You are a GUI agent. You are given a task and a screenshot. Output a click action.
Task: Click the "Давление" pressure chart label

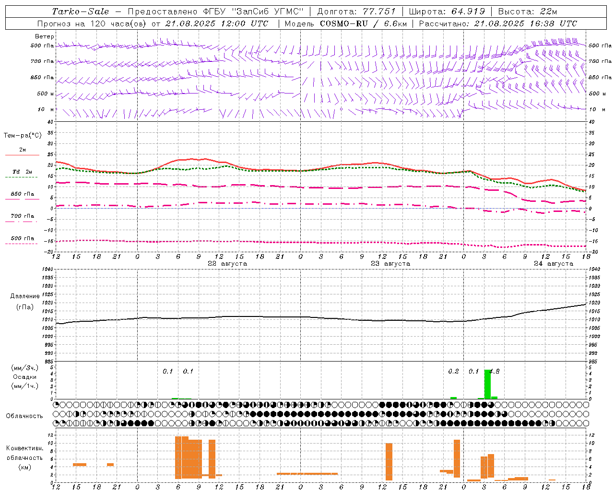click(25, 296)
